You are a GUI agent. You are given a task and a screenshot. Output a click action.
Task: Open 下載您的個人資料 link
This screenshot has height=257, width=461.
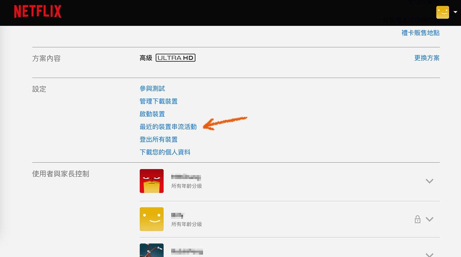tap(165, 152)
